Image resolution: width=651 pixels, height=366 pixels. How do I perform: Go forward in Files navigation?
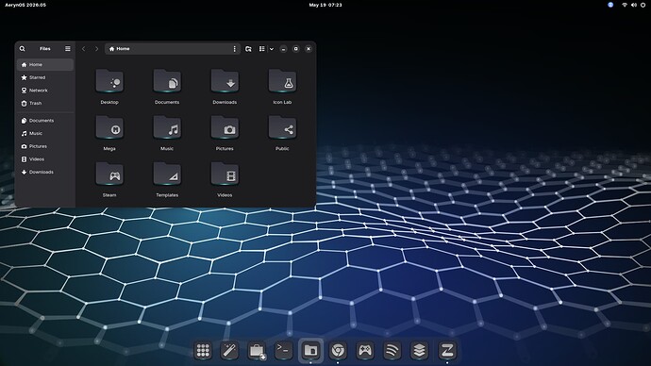click(97, 48)
